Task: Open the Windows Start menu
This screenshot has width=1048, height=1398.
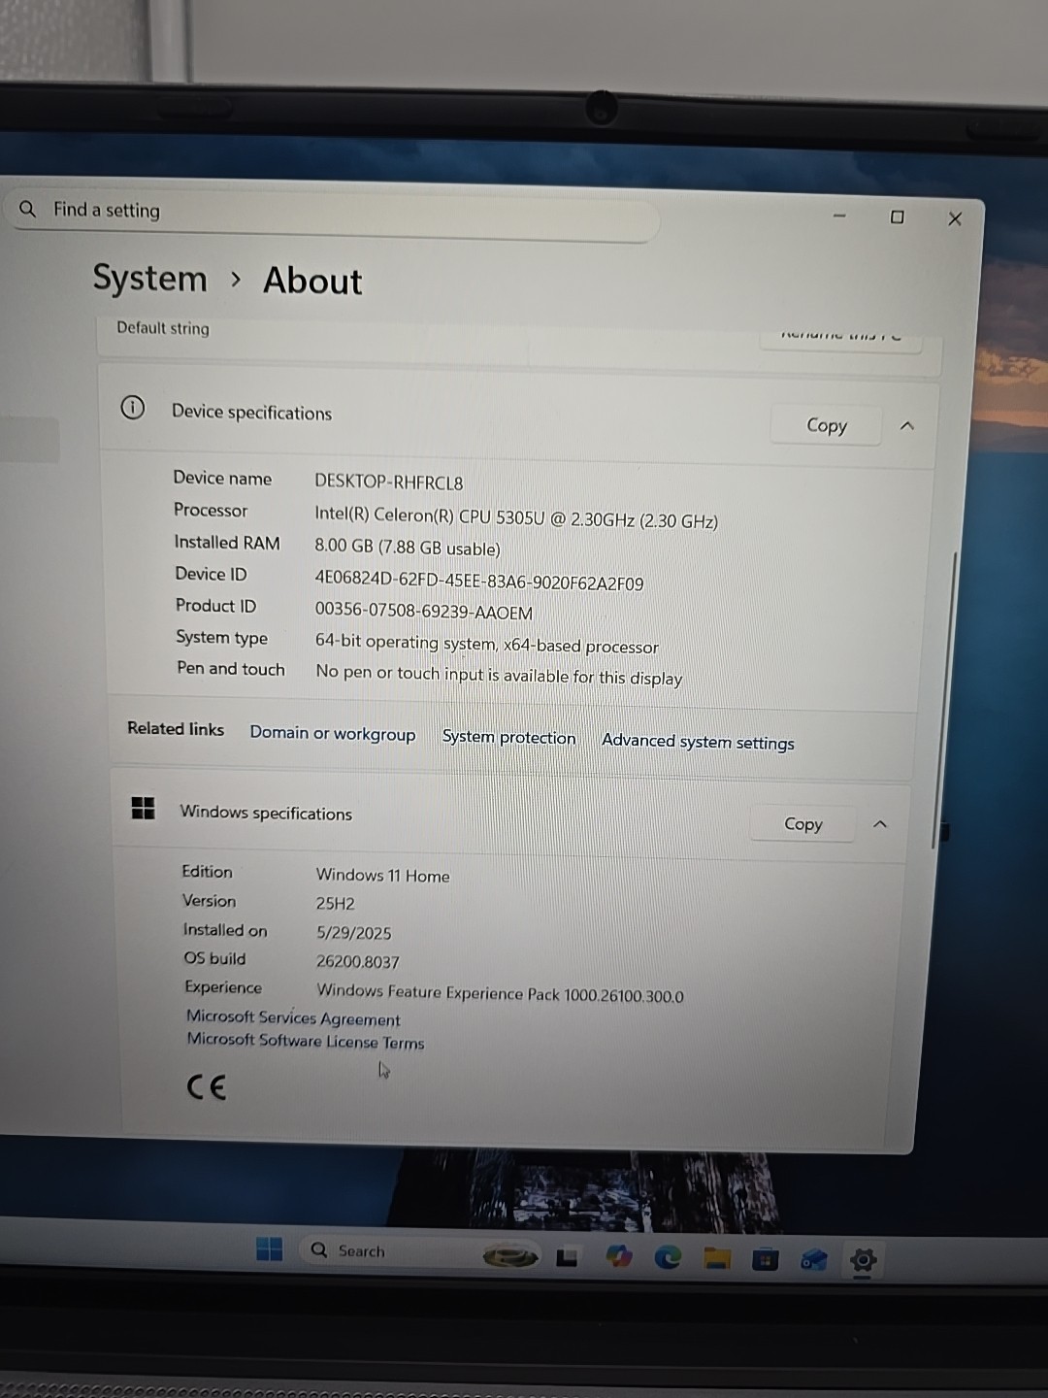Action: tap(269, 1249)
